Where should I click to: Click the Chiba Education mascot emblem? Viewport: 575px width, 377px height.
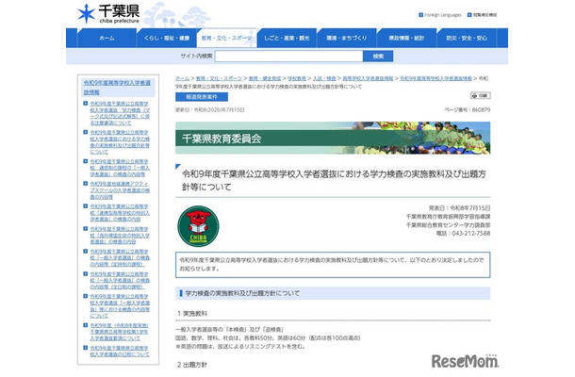198,226
